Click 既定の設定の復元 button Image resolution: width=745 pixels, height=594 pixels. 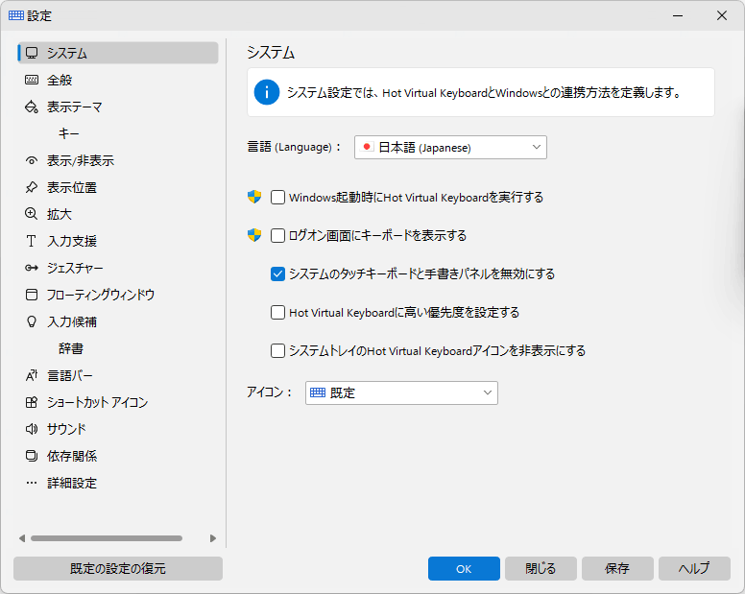click(118, 568)
